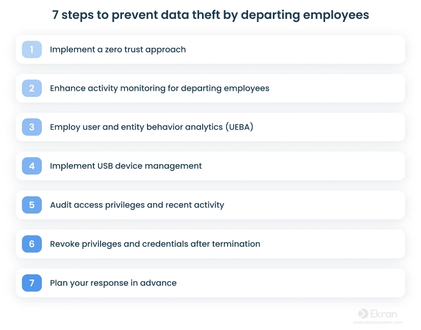The image size is (421, 330).
Task: Select 'Audit access privileges and recent activity'
Action: pos(137,205)
